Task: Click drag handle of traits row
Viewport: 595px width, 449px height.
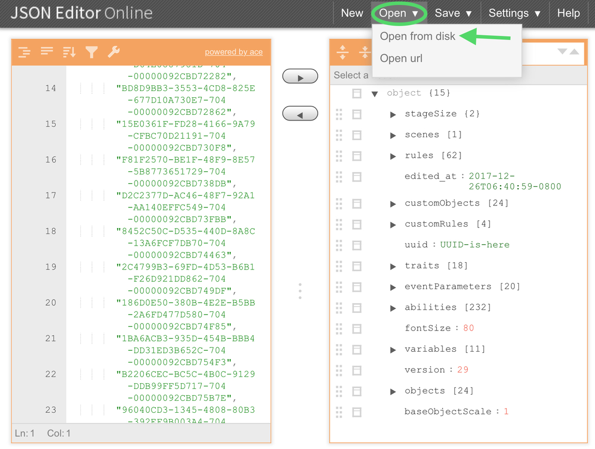Action: [x=339, y=266]
